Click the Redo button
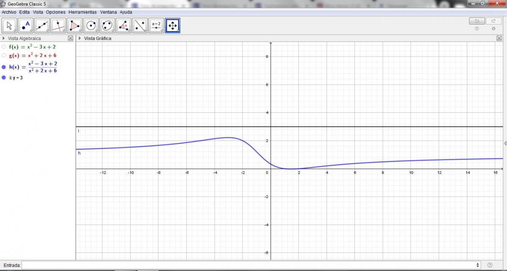 click(x=493, y=21)
